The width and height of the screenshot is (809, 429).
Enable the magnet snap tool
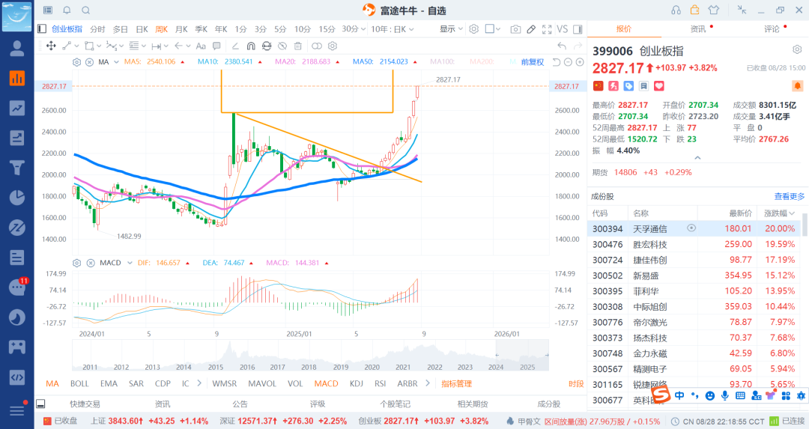coord(251,46)
